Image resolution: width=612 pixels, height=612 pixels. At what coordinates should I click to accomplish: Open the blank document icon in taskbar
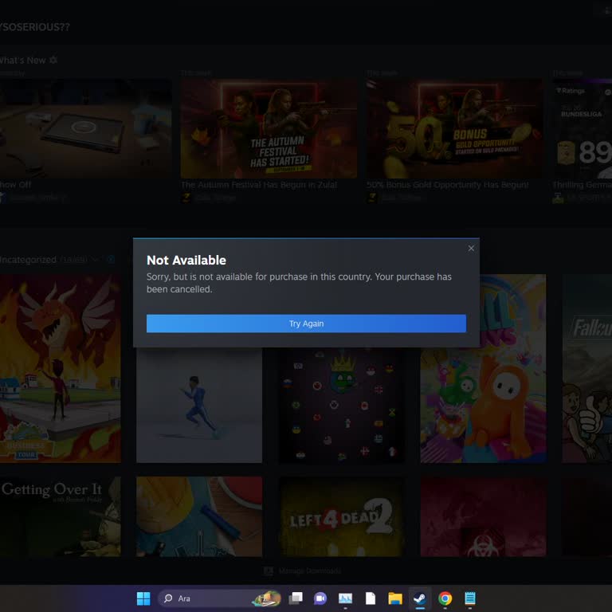point(370,598)
